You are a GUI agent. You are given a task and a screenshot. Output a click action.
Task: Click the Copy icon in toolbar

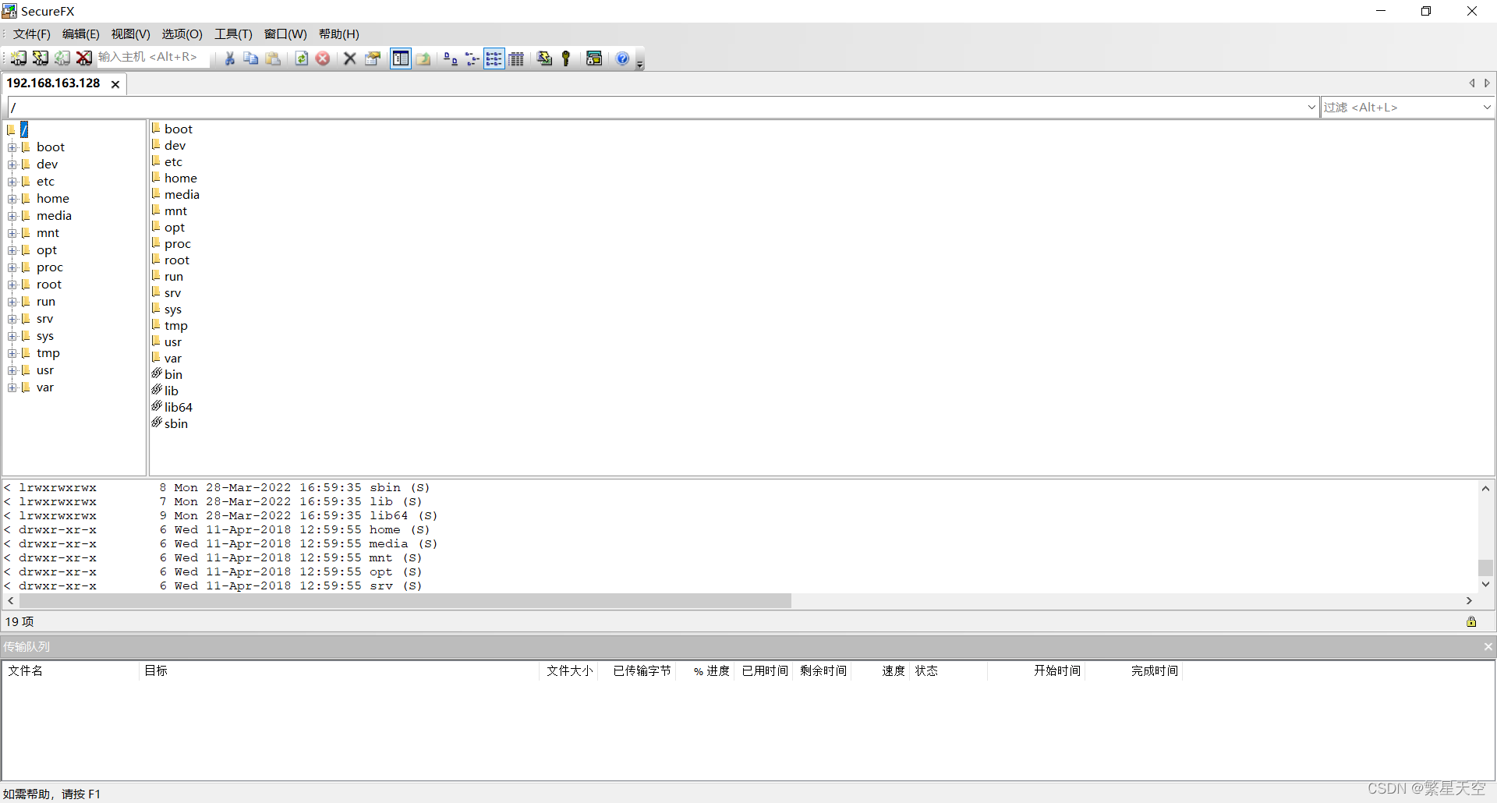pos(251,58)
